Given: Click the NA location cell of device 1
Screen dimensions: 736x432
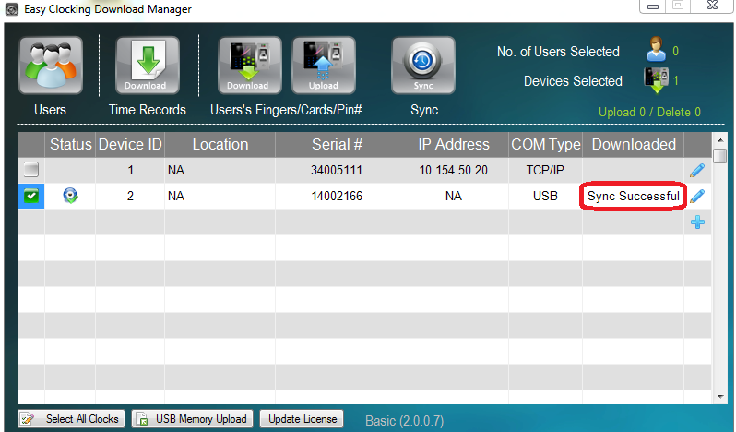Looking at the screenshot, I should 220,170.
